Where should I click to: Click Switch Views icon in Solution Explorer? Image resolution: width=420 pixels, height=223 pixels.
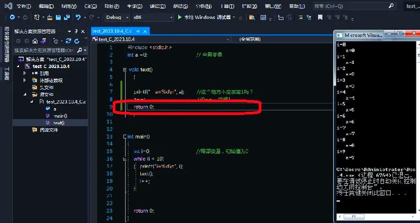click(43, 41)
